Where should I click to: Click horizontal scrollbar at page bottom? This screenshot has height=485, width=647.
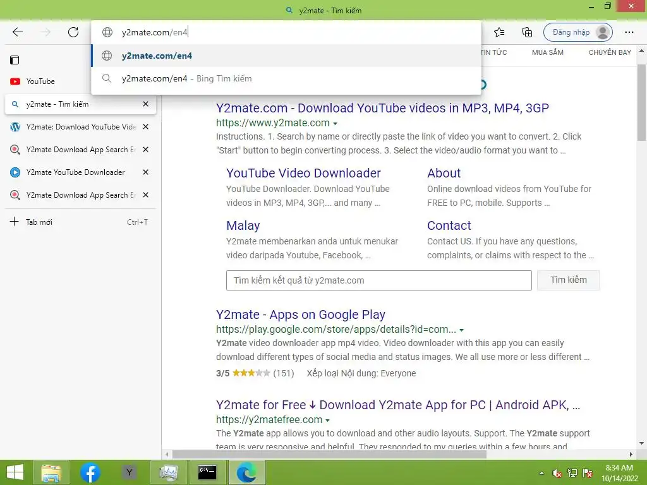pos(329,455)
